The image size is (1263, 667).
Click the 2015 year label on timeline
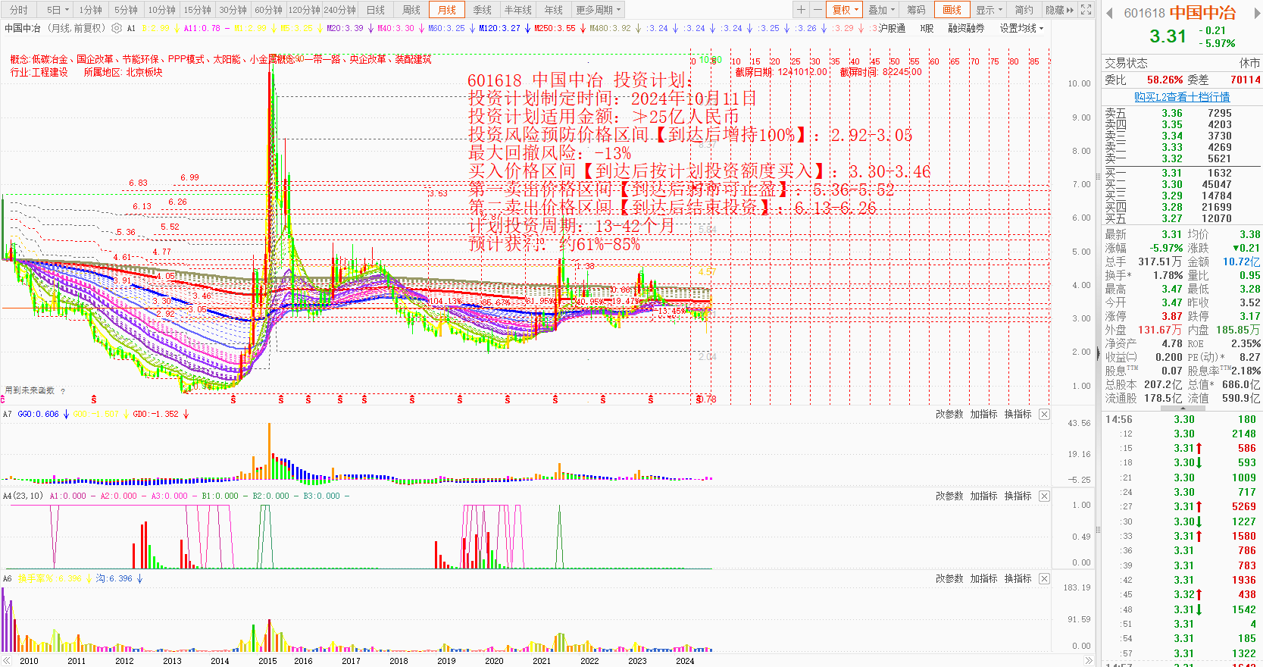click(x=267, y=660)
